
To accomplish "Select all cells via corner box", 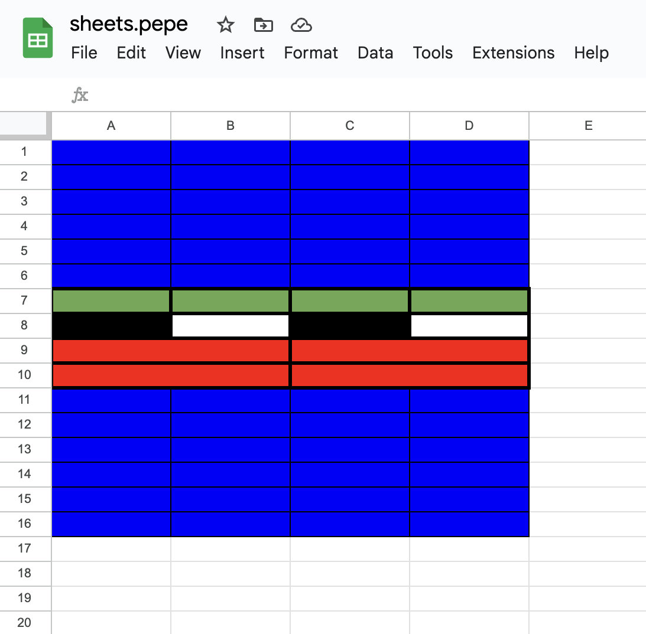I will point(25,126).
